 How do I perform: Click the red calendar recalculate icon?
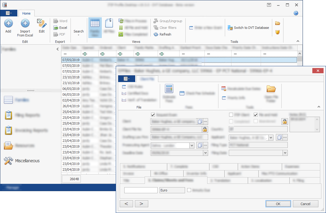pos(224,89)
